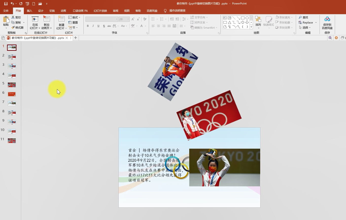Switch to the 动画 tab

pyautogui.click(x=63, y=11)
